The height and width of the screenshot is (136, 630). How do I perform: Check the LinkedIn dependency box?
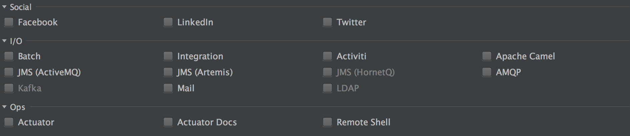pyautogui.click(x=168, y=22)
